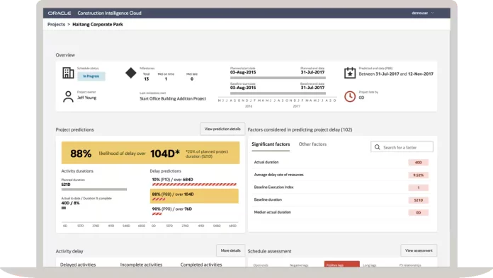Screen dimensions: 493x278
Task: Click the In Progress status badge
Action: coord(91,76)
